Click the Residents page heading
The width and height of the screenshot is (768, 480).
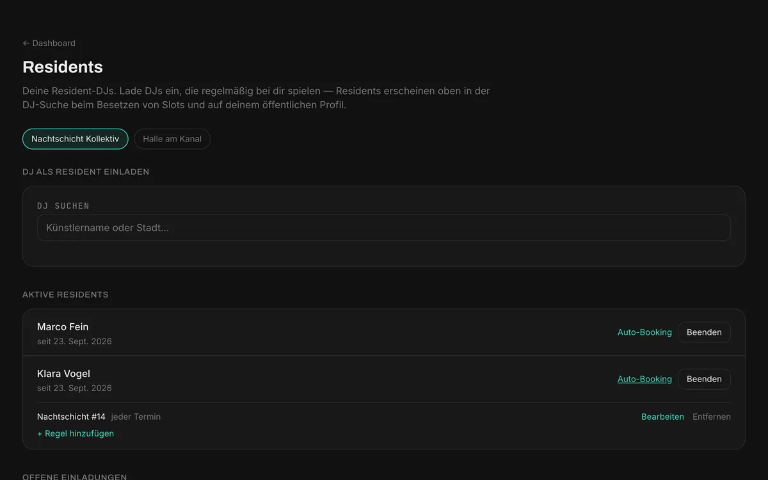click(x=63, y=67)
